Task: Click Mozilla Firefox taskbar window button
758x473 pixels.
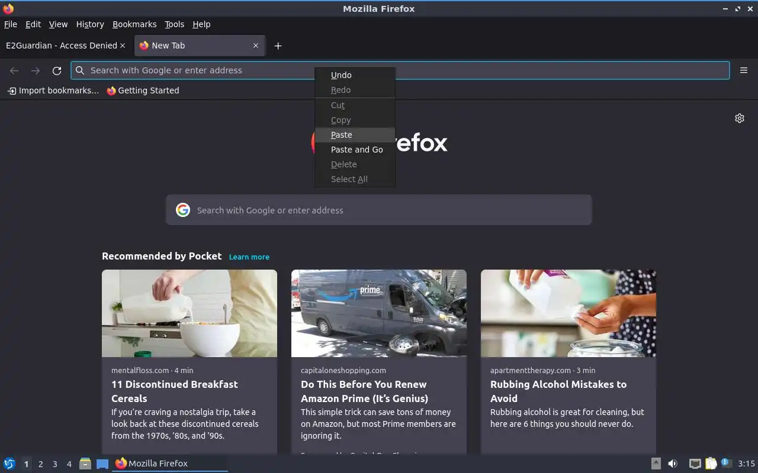Action: [170, 464]
